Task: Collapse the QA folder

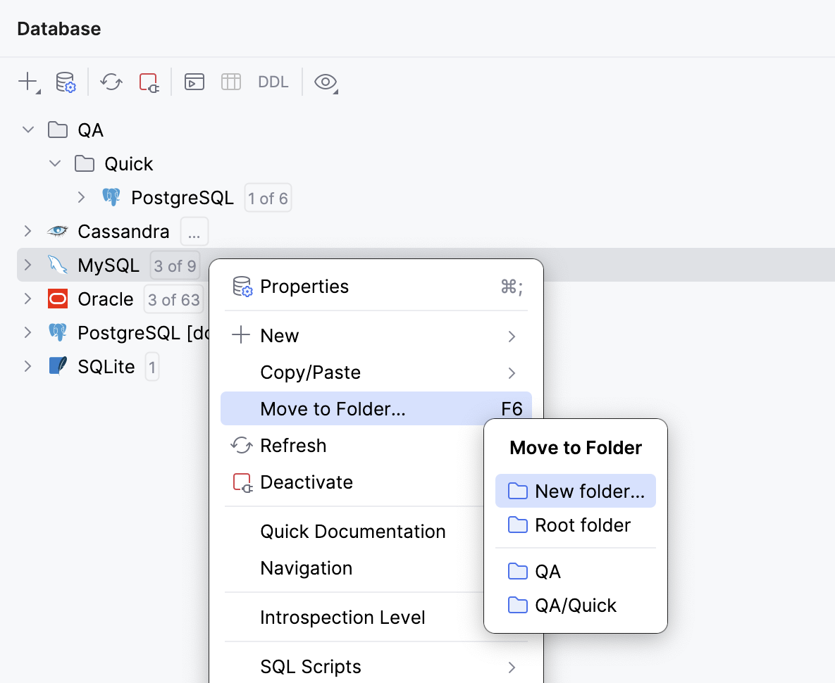Action: click(x=27, y=130)
